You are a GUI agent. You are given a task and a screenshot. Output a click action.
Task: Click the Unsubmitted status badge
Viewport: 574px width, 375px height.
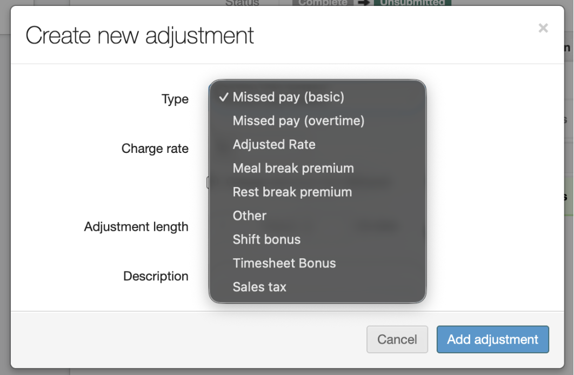(x=412, y=3)
